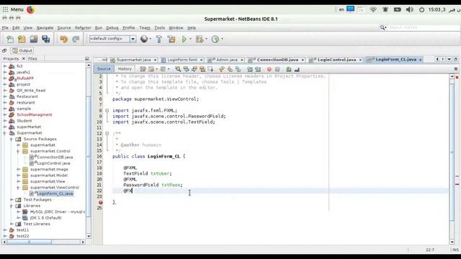Run the project with green play icon
461x259 pixels.
[184, 39]
